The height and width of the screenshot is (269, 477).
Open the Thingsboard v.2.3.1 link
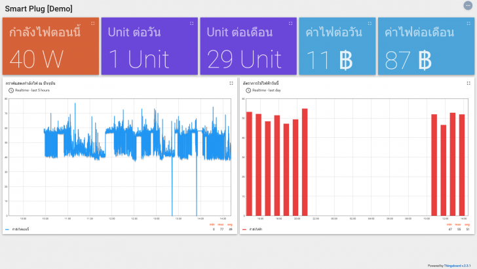[x=457, y=266]
